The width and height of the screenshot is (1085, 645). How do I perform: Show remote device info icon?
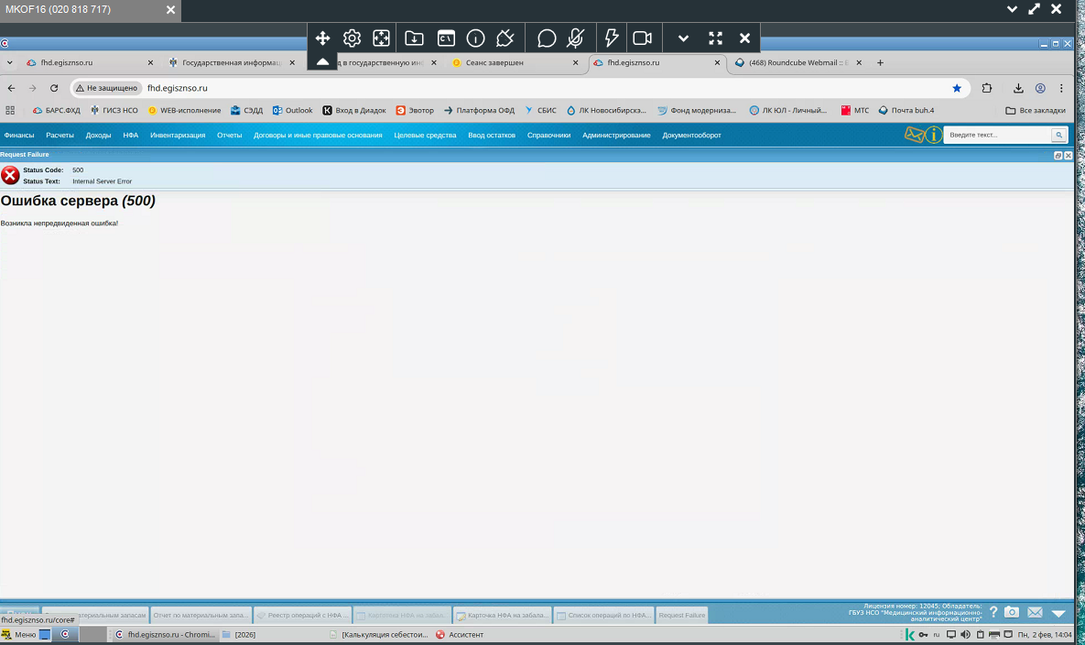click(475, 38)
